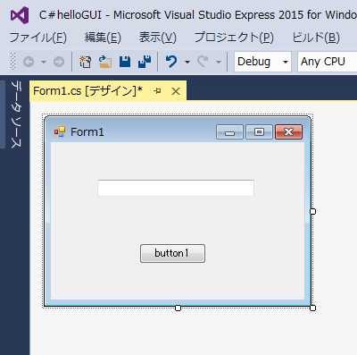Save current file with floppy icon
The image size is (357, 355).
(x=125, y=62)
